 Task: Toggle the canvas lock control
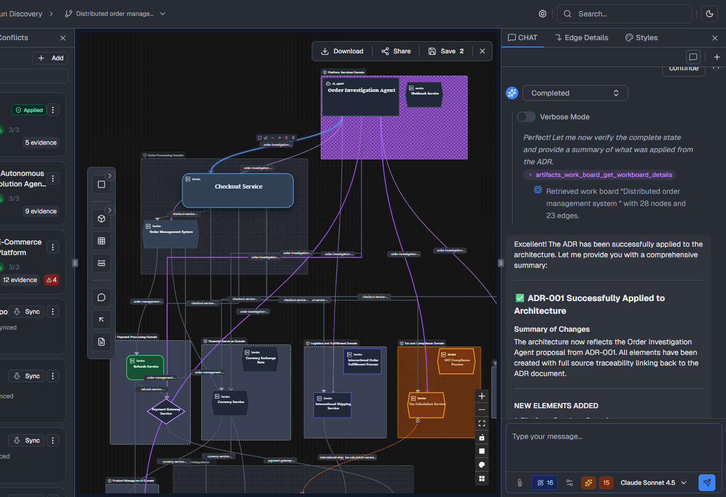481,437
